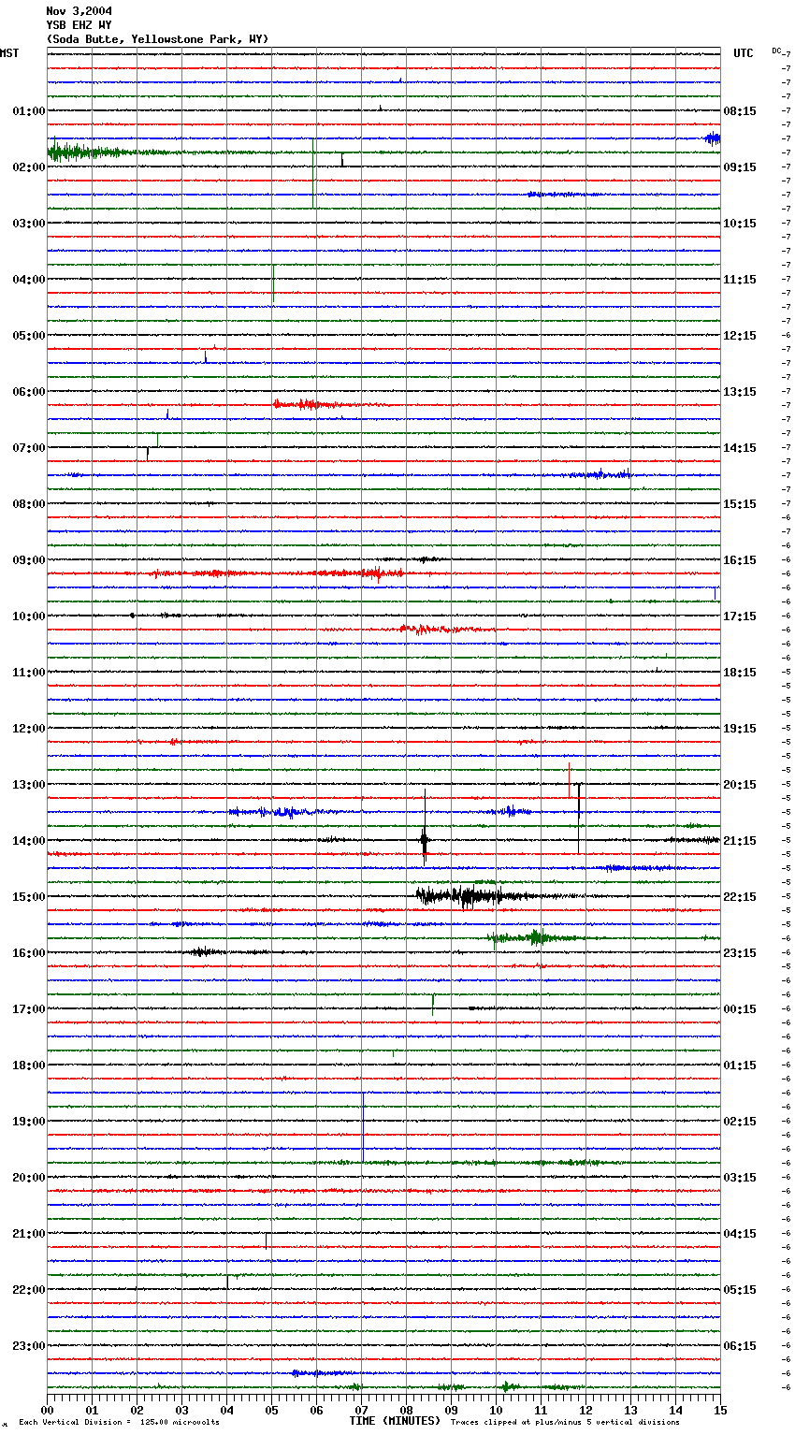795x1435 pixels.
Task: Click the "DC" column header at top right
Action: 776,51
